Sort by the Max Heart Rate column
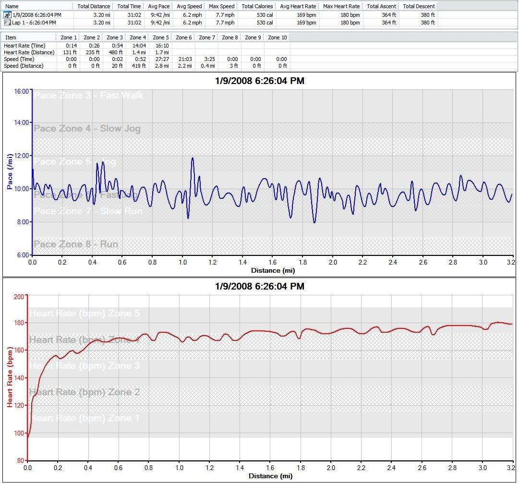Image resolution: width=519 pixels, height=484 pixels. coord(341,6)
